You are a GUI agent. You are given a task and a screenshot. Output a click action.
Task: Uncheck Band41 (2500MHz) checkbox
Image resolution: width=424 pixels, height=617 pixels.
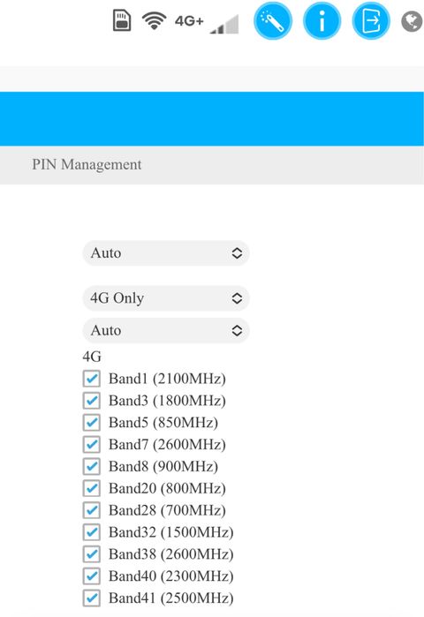coord(92,598)
